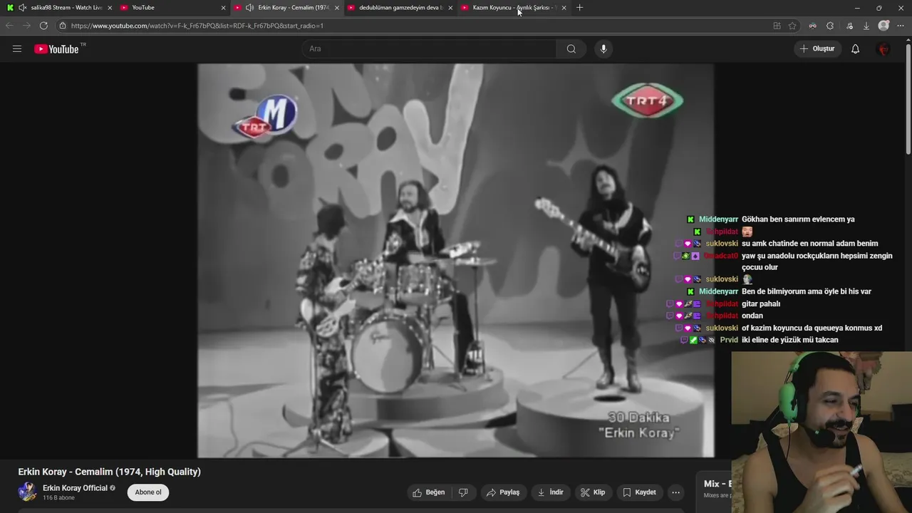Image resolution: width=912 pixels, height=513 pixels.
Task: Click the video title Erkin Koray - Cemalim
Action: tap(109, 472)
